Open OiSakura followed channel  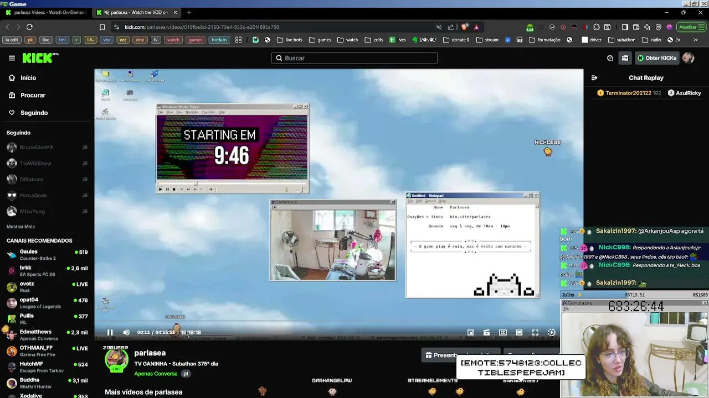pyautogui.click(x=47, y=179)
